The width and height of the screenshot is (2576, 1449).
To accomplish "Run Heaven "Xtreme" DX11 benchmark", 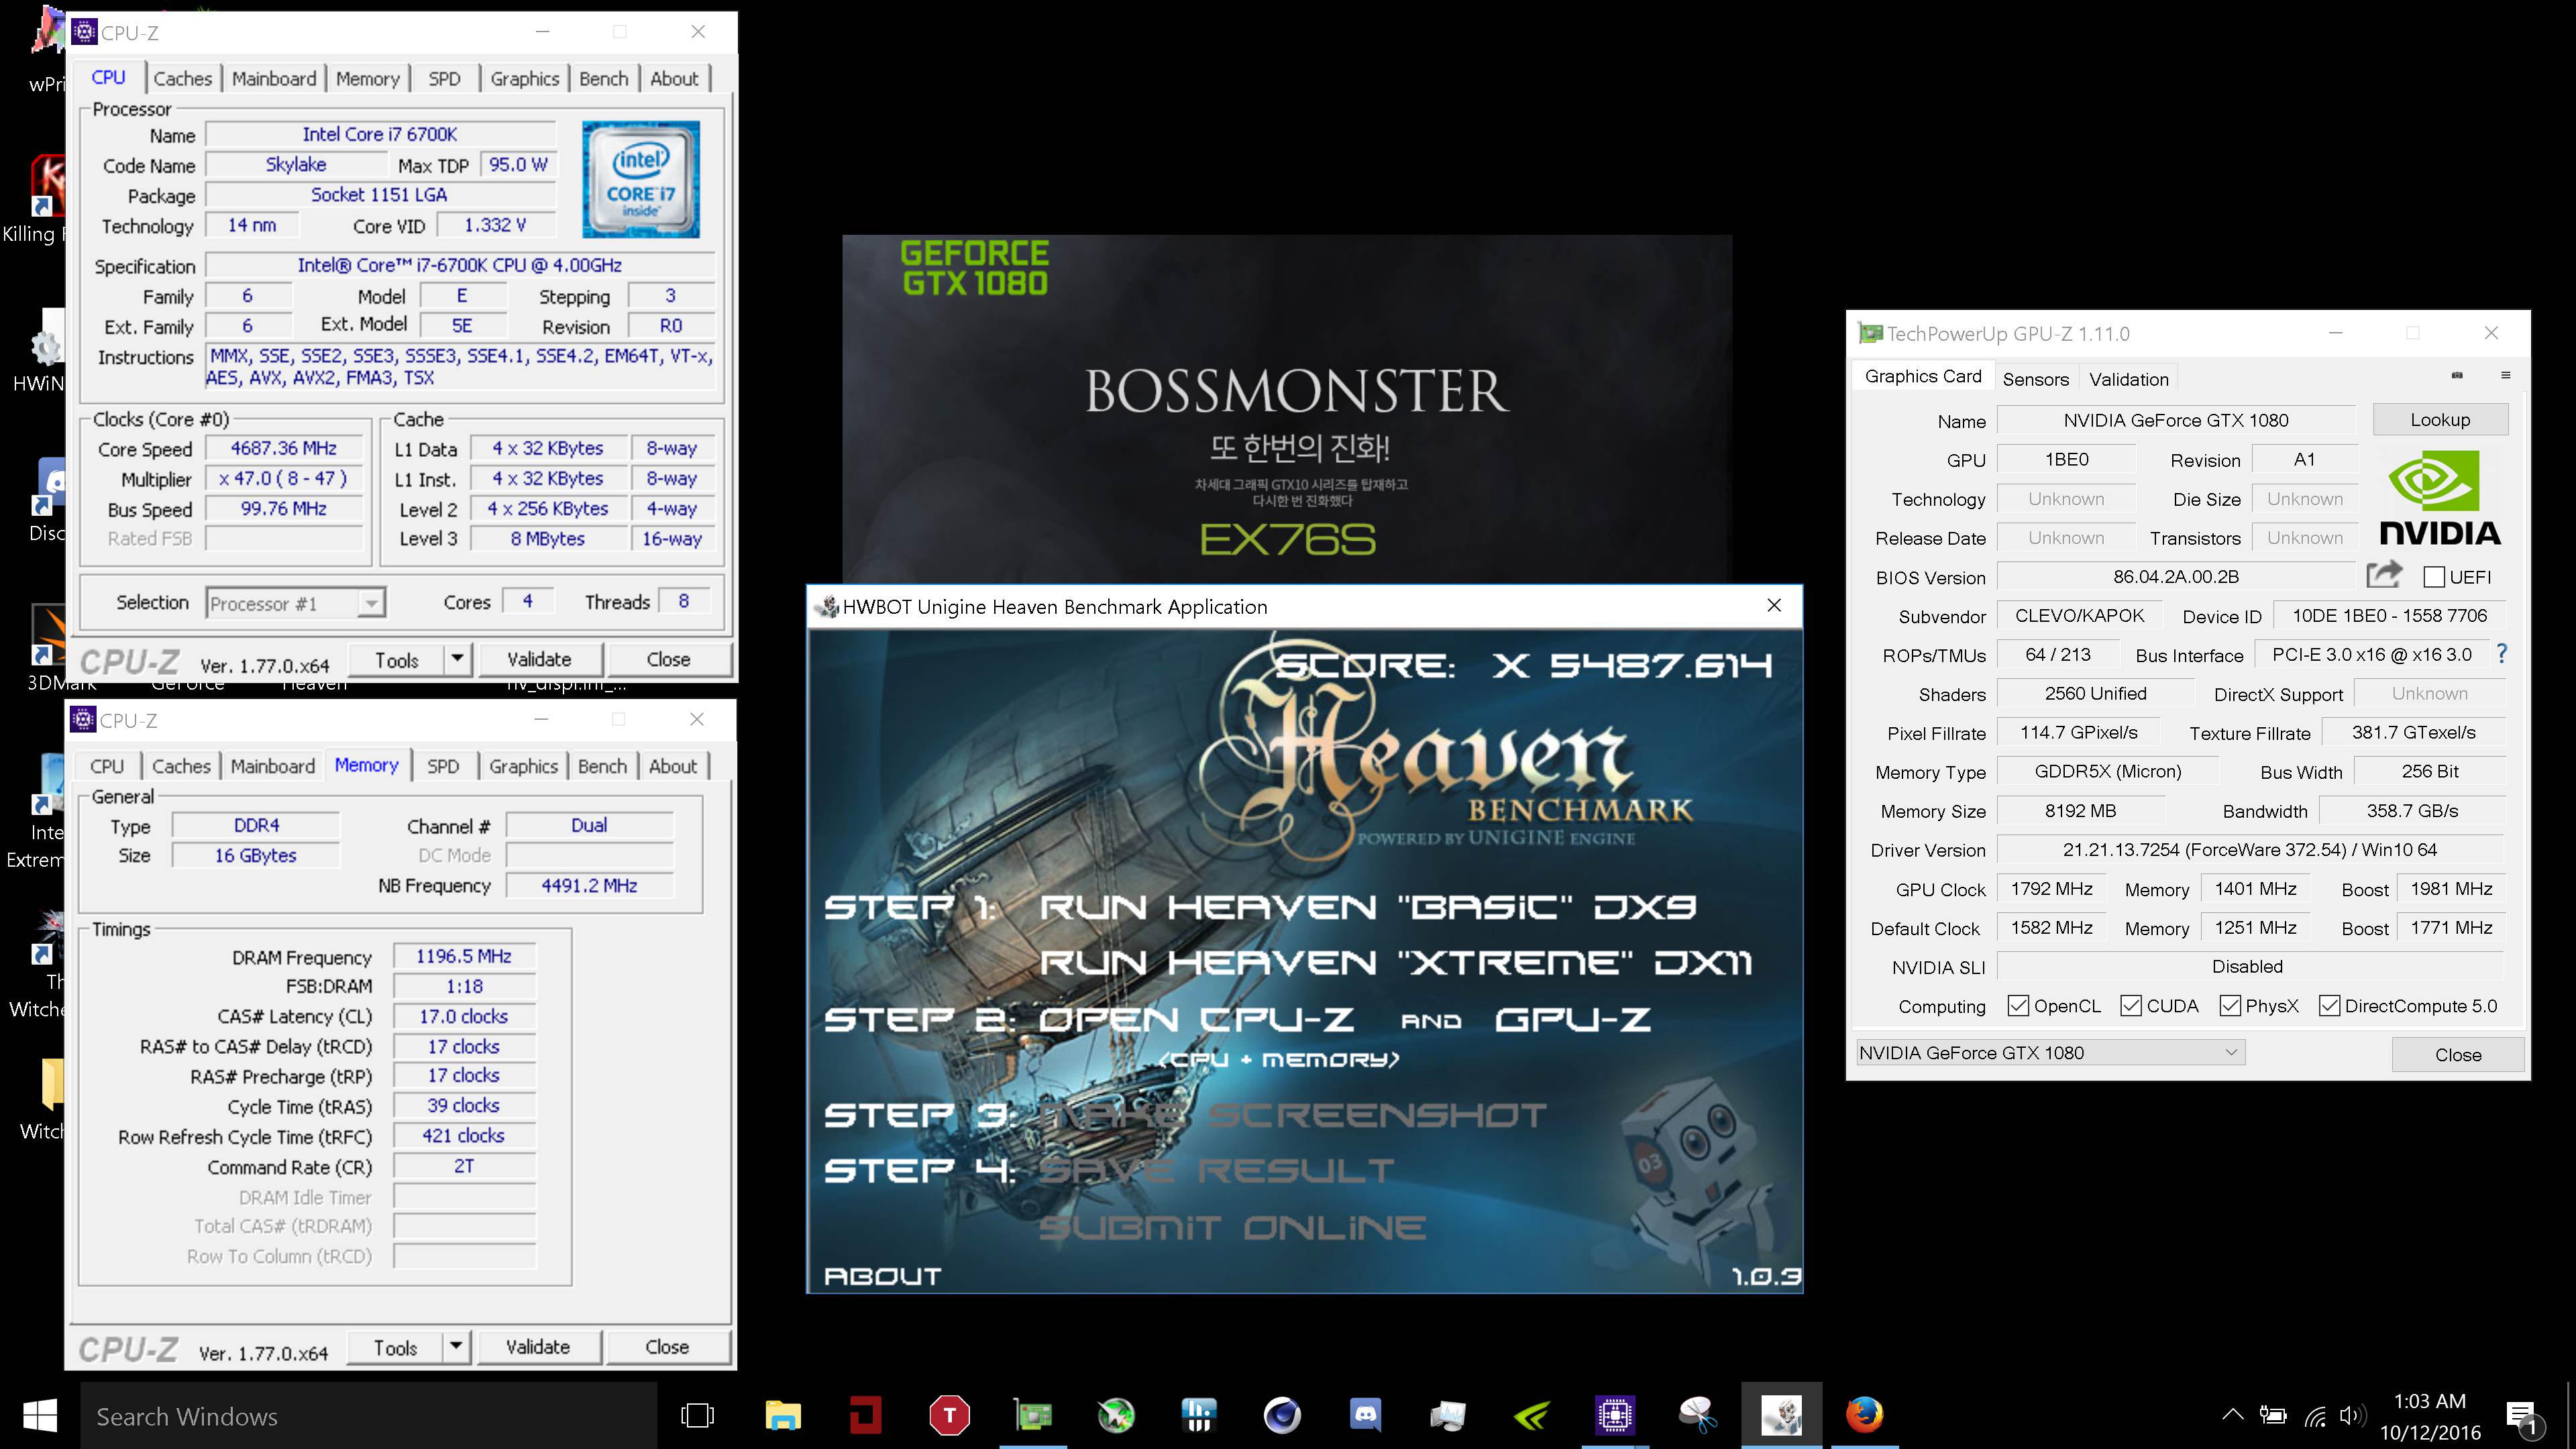I will [x=1396, y=963].
